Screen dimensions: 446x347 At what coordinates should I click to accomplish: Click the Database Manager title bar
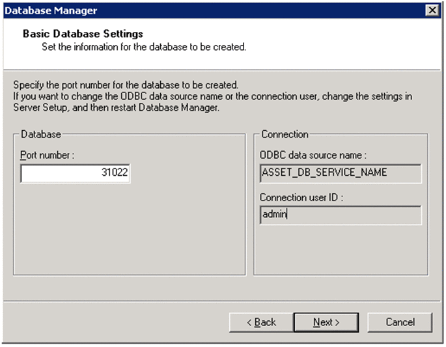pos(195,10)
